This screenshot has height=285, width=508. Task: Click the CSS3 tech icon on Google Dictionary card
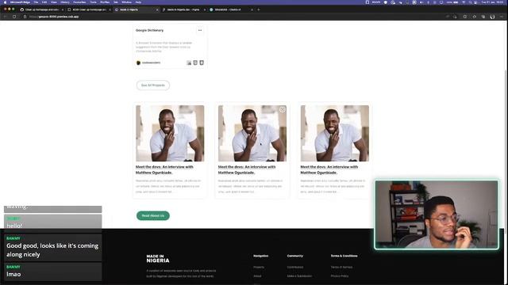click(202, 63)
